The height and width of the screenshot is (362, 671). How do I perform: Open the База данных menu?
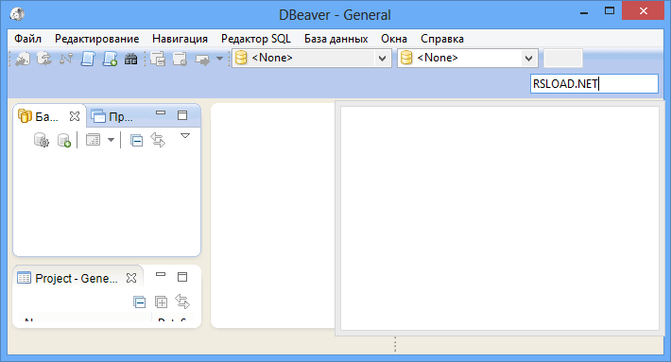coord(335,39)
